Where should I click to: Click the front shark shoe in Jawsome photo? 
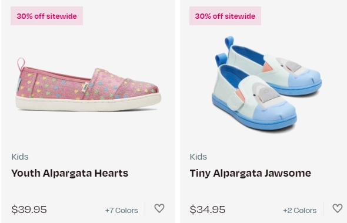coord(252,97)
